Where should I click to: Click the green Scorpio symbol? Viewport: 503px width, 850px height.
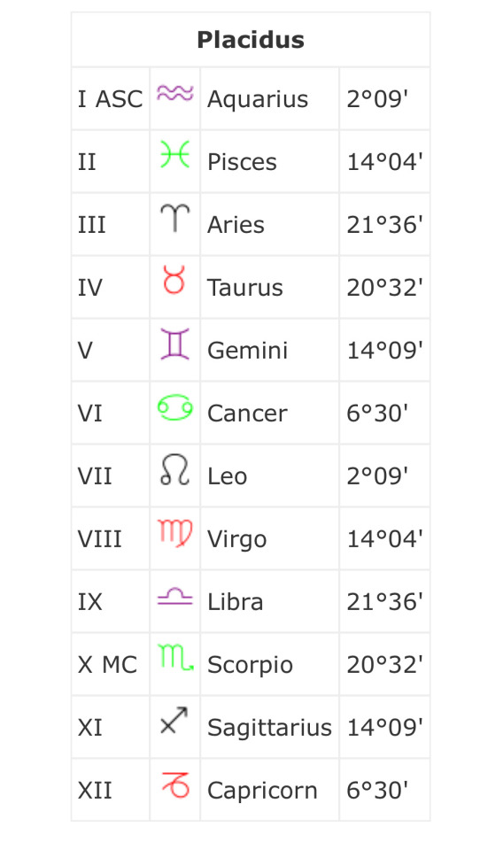pyautogui.click(x=175, y=657)
